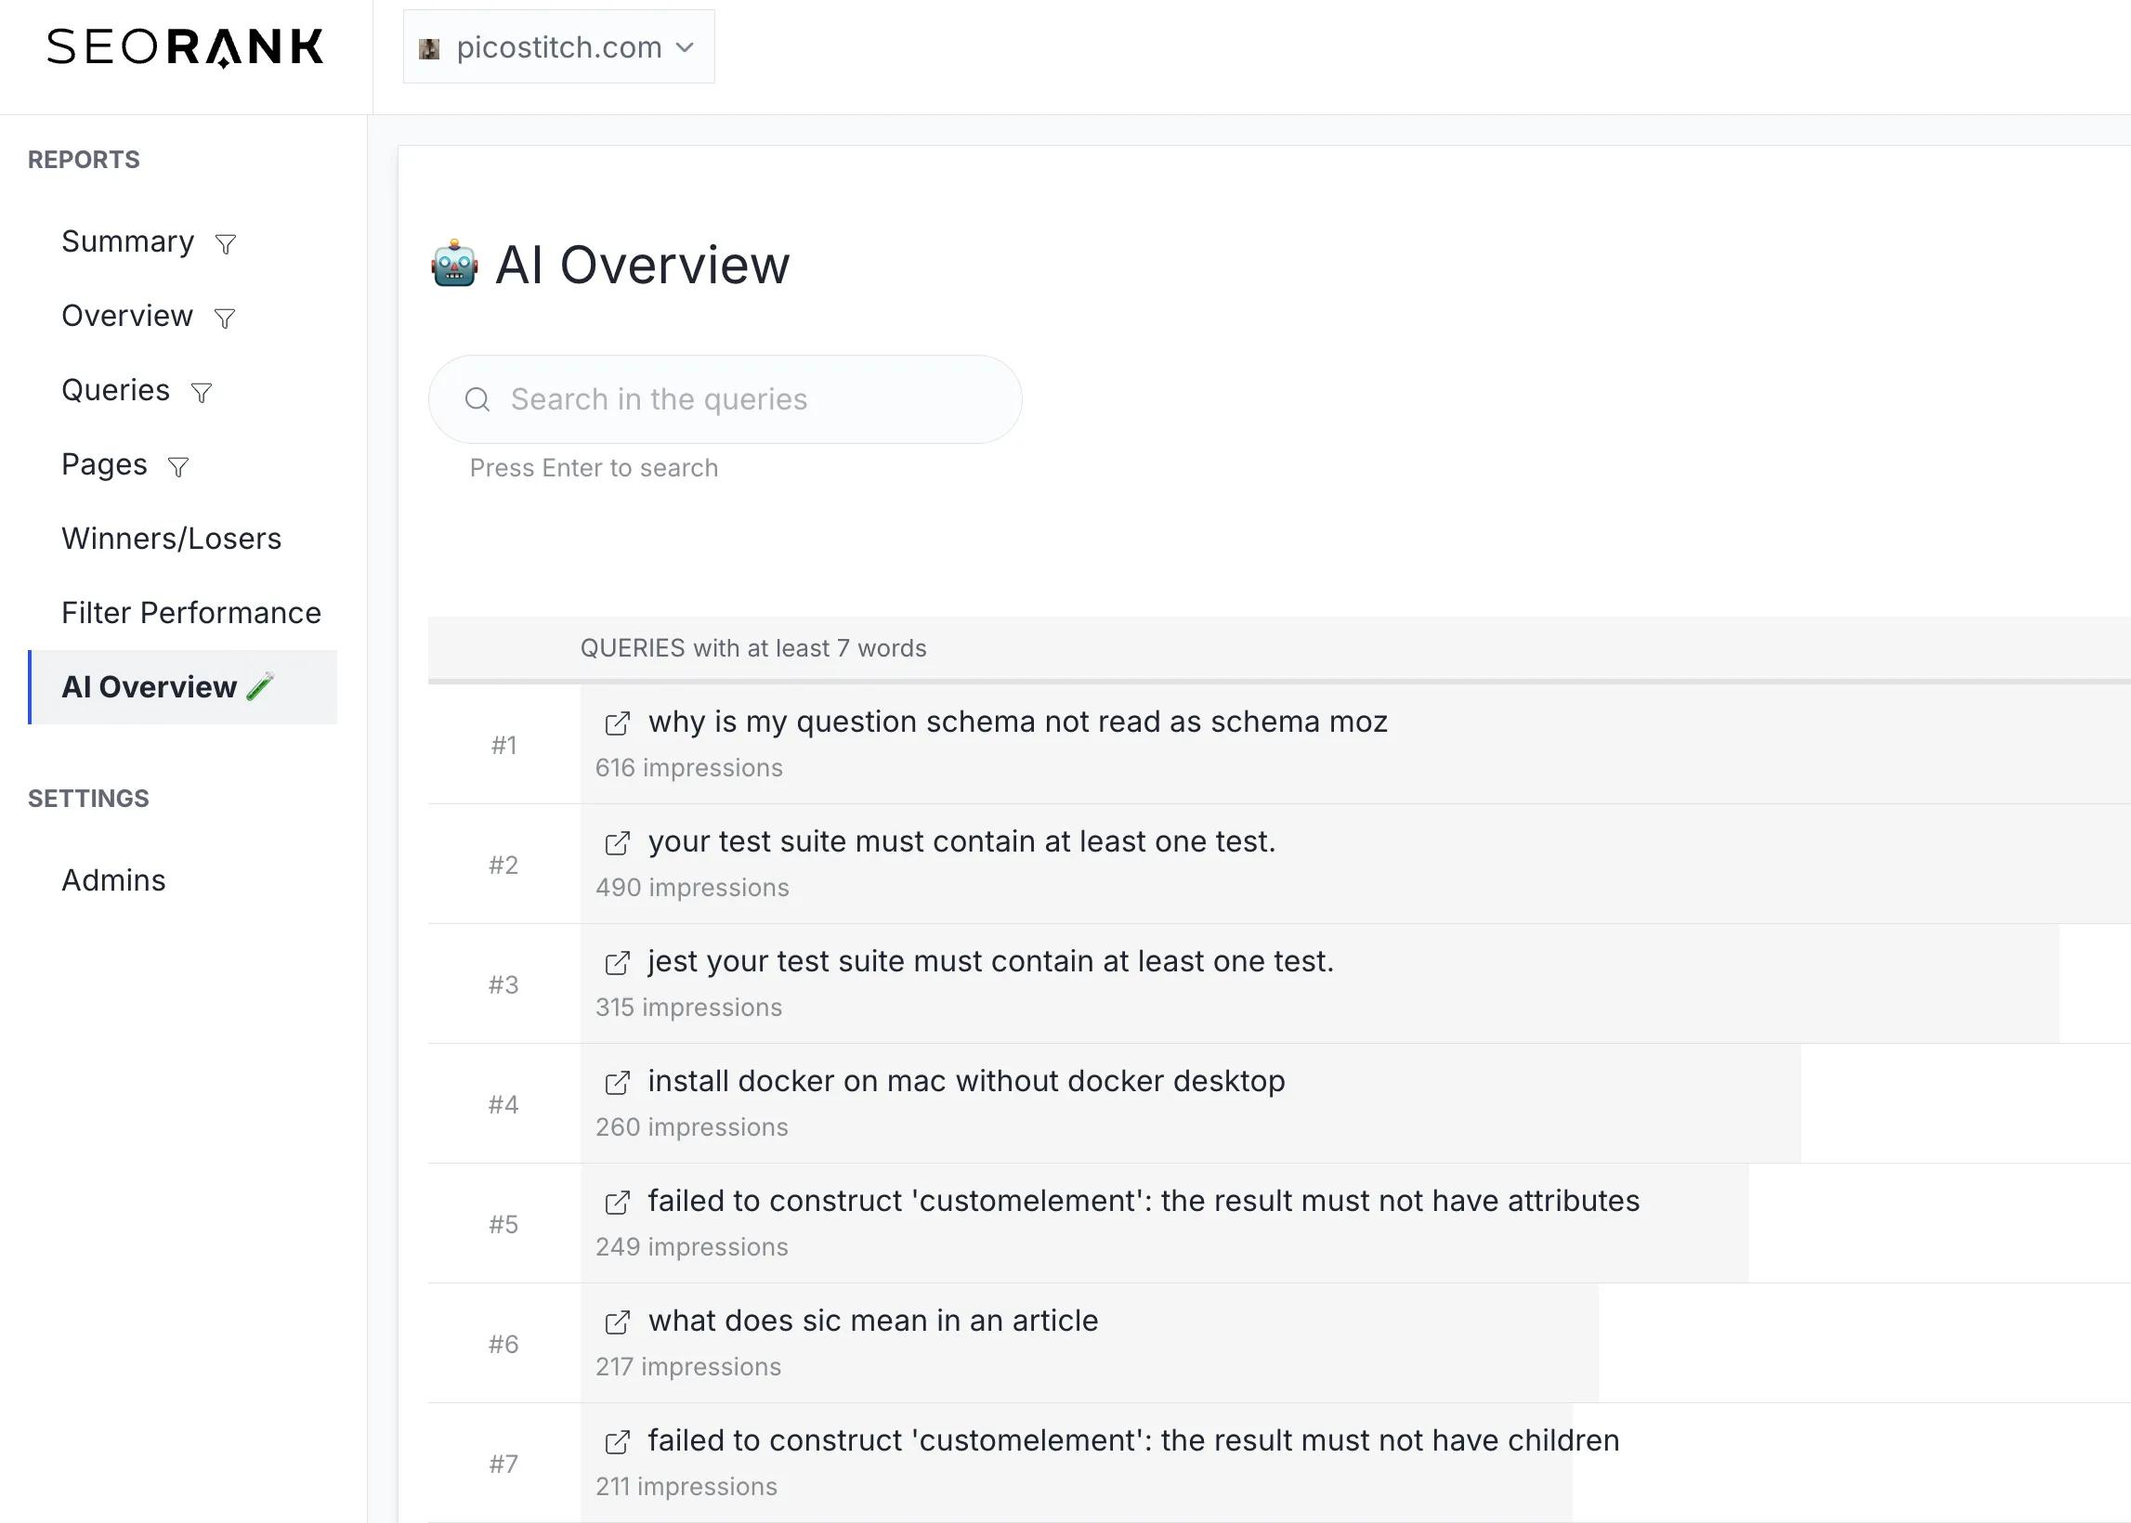Click the magnifier icon in the search bar

[478, 399]
